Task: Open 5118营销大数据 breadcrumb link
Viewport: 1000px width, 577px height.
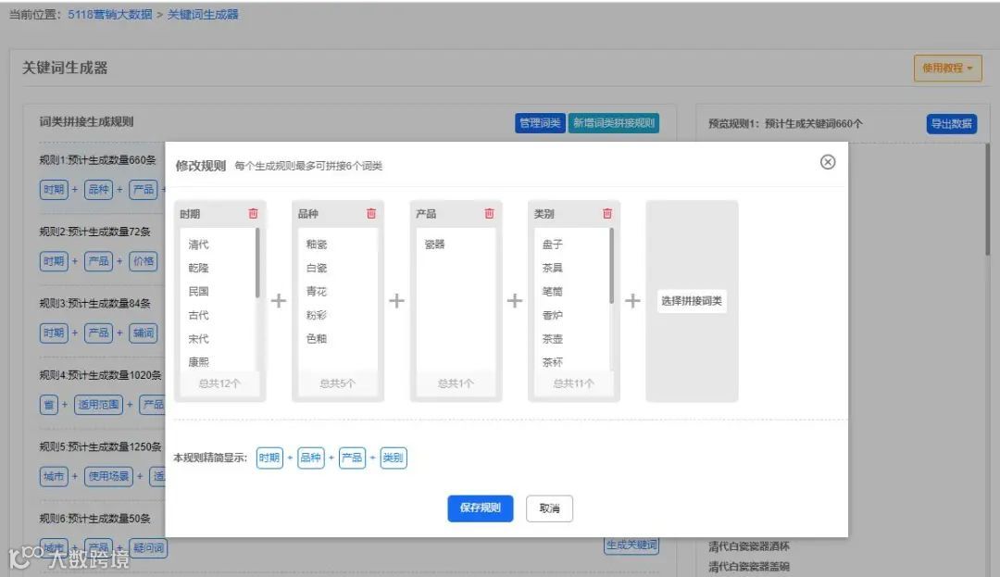Action: [x=109, y=15]
